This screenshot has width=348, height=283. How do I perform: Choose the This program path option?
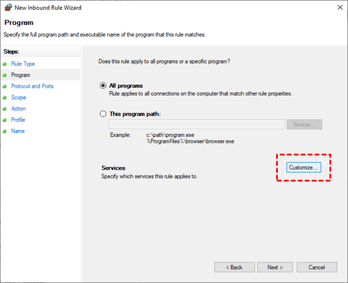pos(104,114)
